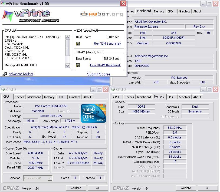Click the save icon next to Run 32M Benchmark
The height and width of the screenshot is (192, 220).
pos(78,44)
